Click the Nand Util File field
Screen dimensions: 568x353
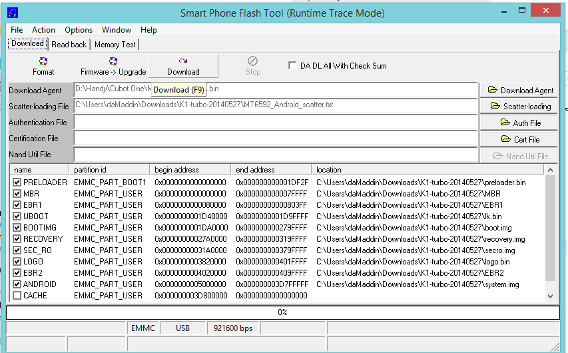(x=275, y=155)
